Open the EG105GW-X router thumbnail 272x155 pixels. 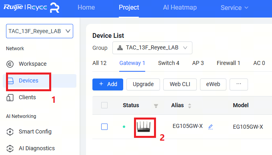(x=144, y=126)
